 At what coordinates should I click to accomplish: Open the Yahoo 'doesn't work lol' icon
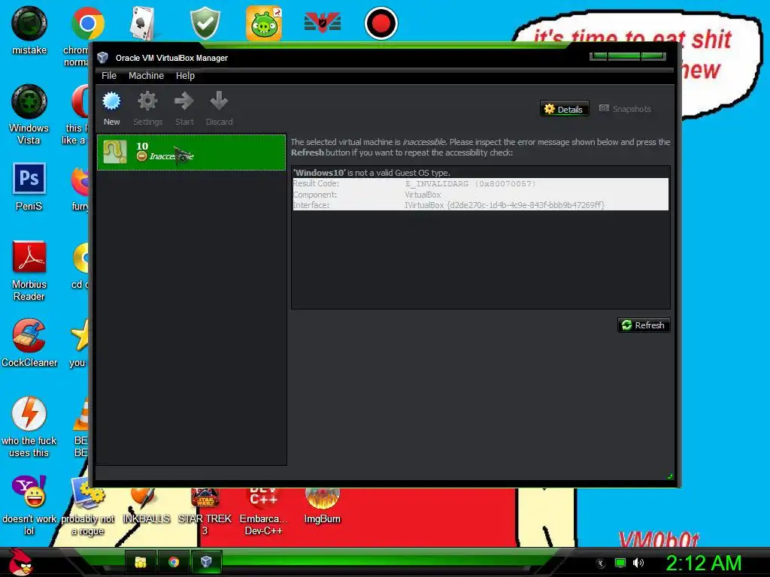click(x=29, y=506)
